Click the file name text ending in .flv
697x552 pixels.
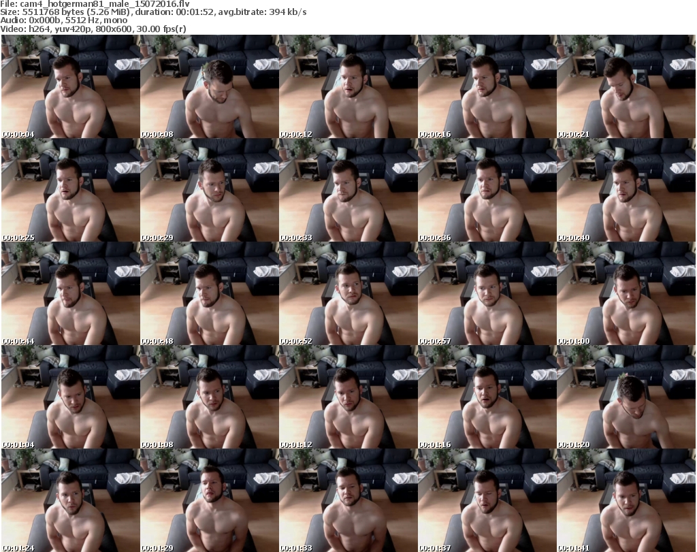click(x=105, y=4)
